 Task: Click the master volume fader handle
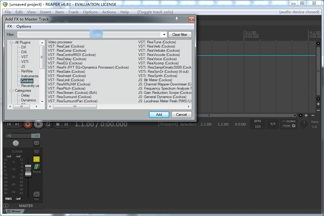pos(28,171)
